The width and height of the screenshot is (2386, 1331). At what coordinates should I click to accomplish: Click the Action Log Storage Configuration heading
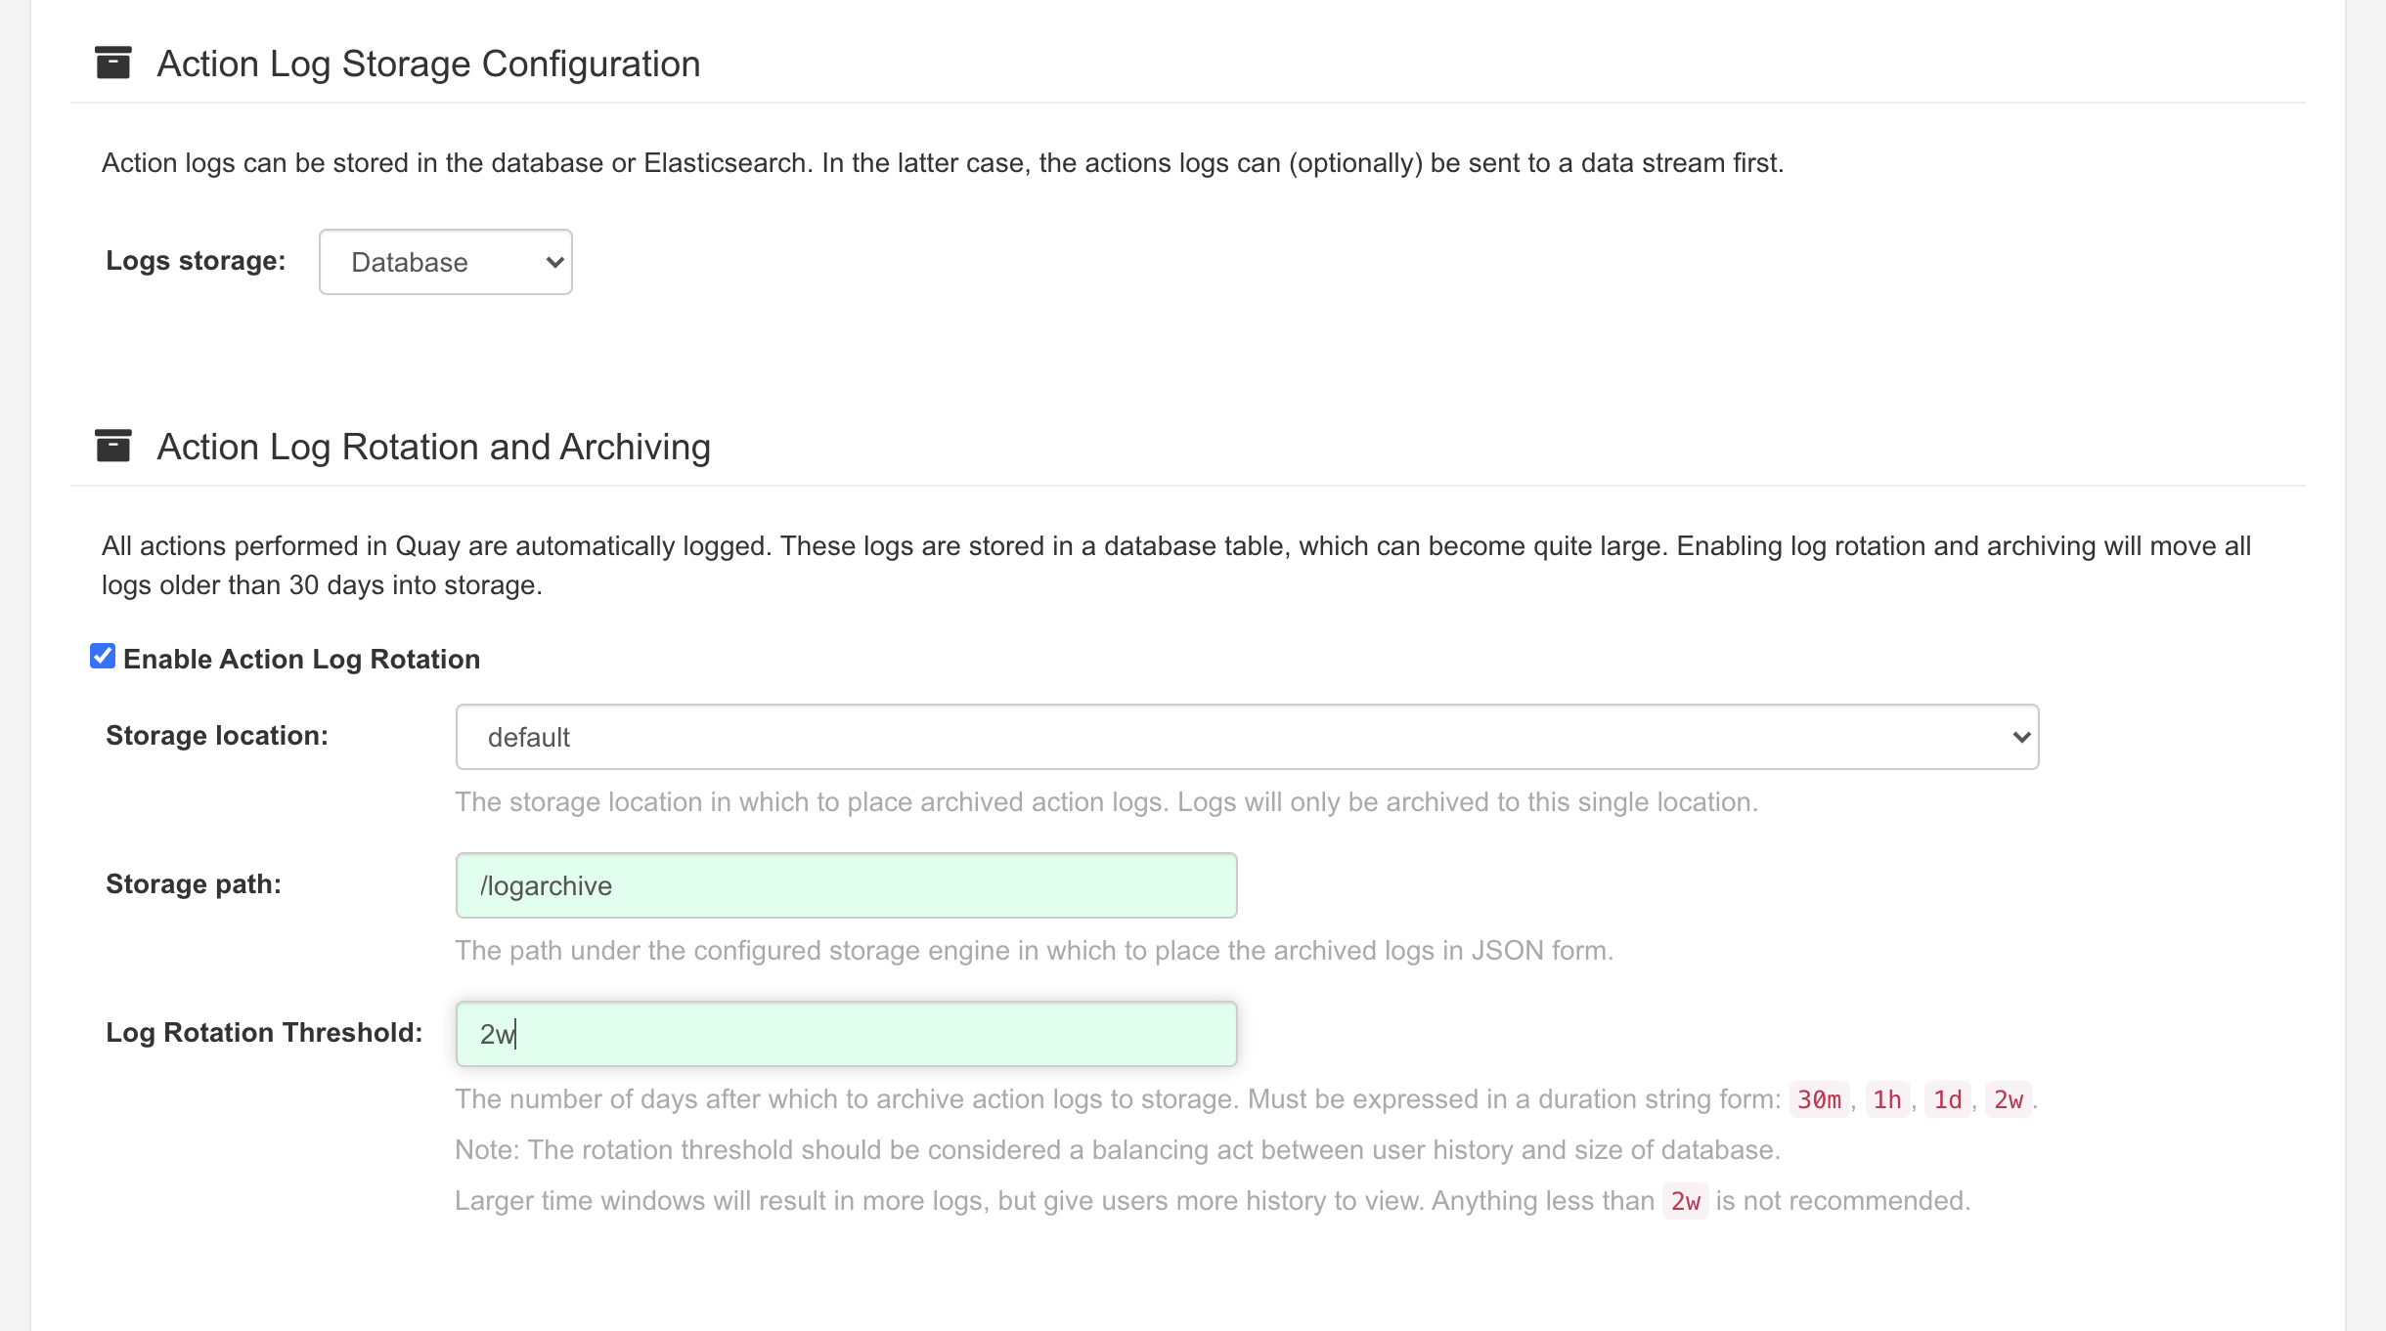point(428,64)
